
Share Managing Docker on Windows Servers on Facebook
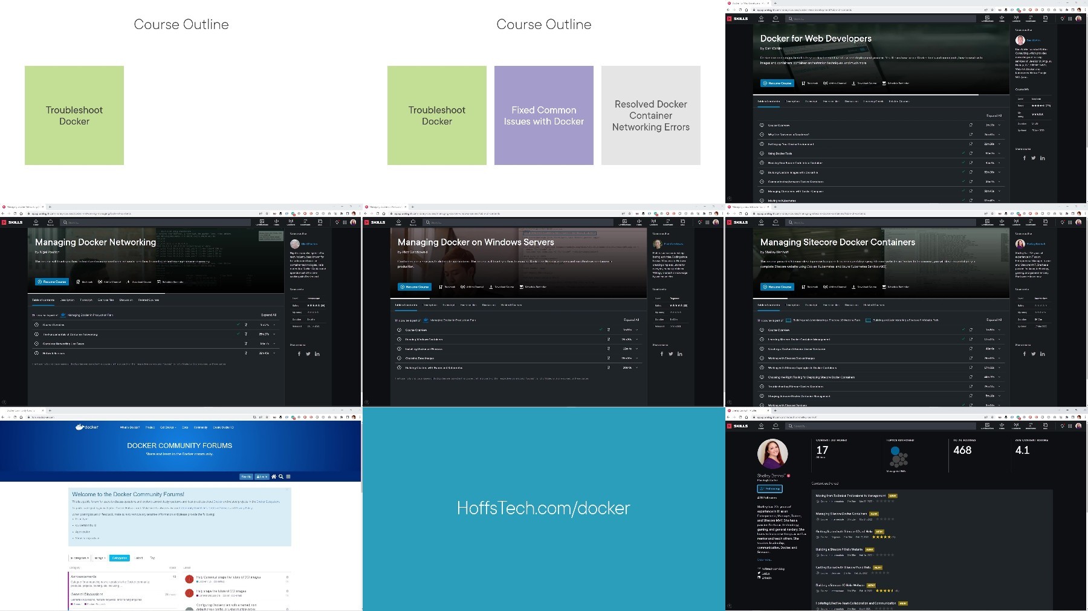coord(661,354)
